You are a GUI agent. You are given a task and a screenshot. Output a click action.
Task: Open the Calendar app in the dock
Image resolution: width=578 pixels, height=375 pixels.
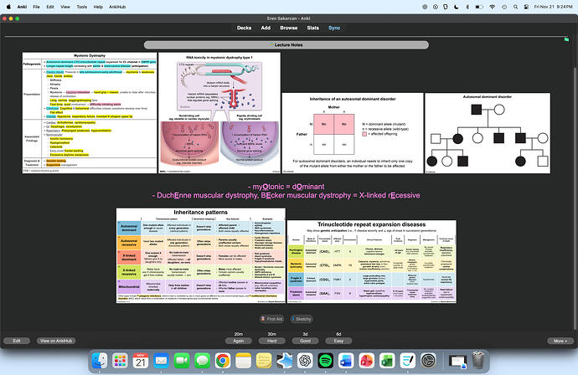click(140, 359)
